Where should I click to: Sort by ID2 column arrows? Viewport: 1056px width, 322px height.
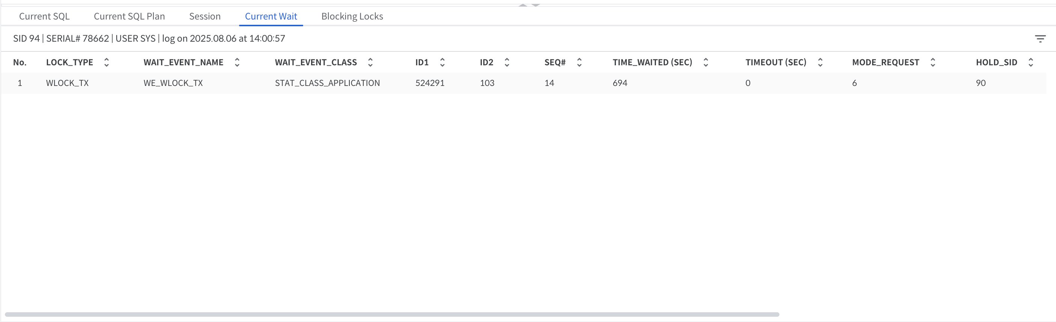(507, 62)
